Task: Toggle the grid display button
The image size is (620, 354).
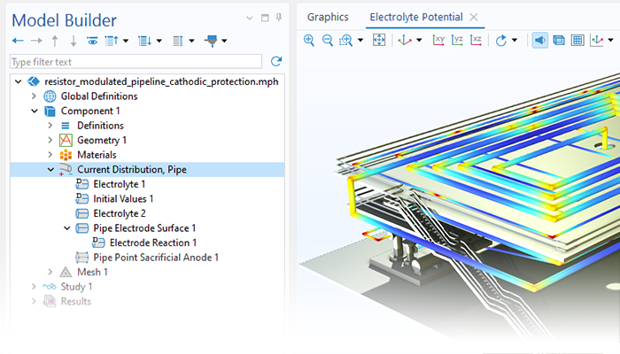Action: coord(577,40)
